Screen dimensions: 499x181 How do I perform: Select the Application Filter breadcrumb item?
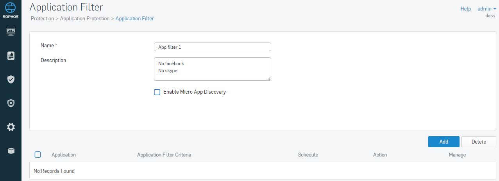pyautogui.click(x=135, y=18)
